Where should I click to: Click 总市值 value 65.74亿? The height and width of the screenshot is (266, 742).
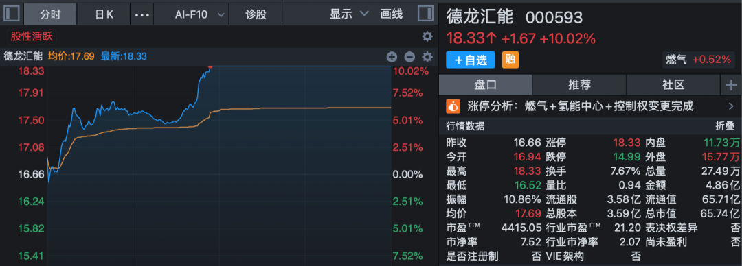pyautogui.click(x=721, y=214)
